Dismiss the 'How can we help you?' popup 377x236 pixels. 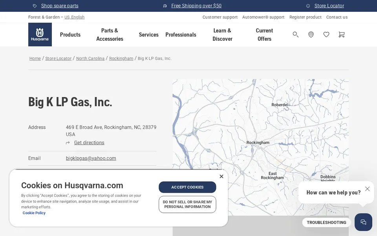point(368,189)
